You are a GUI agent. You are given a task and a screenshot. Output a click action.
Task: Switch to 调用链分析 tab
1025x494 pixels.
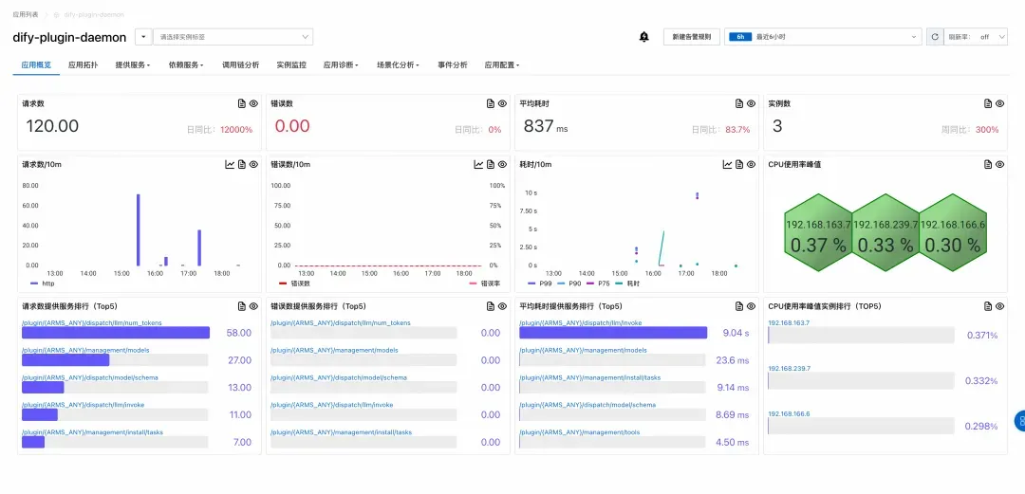click(x=240, y=64)
